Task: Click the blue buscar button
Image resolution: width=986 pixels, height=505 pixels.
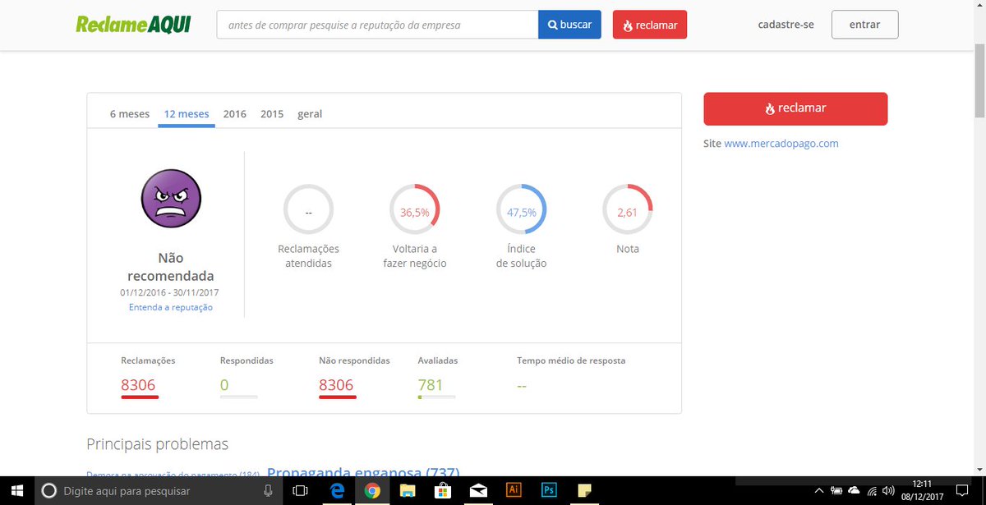Action: click(x=569, y=25)
